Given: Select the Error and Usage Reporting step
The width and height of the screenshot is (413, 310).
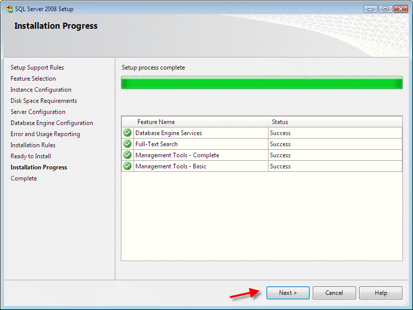Looking at the screenshot, I should [45, 134].
